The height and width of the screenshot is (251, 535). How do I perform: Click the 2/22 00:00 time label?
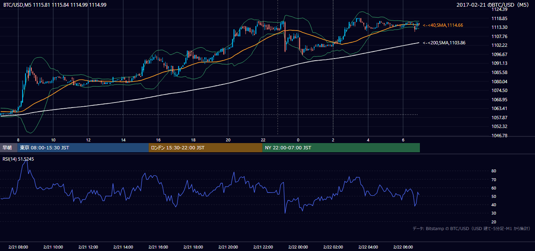(x=298, y=247)
